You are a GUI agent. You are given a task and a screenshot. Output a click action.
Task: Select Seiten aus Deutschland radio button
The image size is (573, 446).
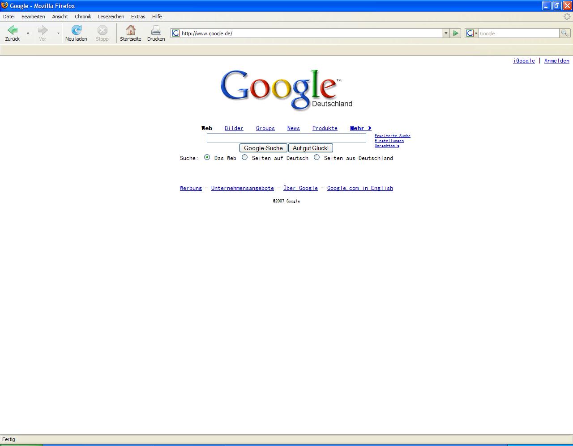pyautogui.click(x=316, y=157)
